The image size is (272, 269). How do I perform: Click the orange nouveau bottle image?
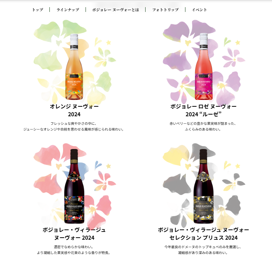click(74, 67)
